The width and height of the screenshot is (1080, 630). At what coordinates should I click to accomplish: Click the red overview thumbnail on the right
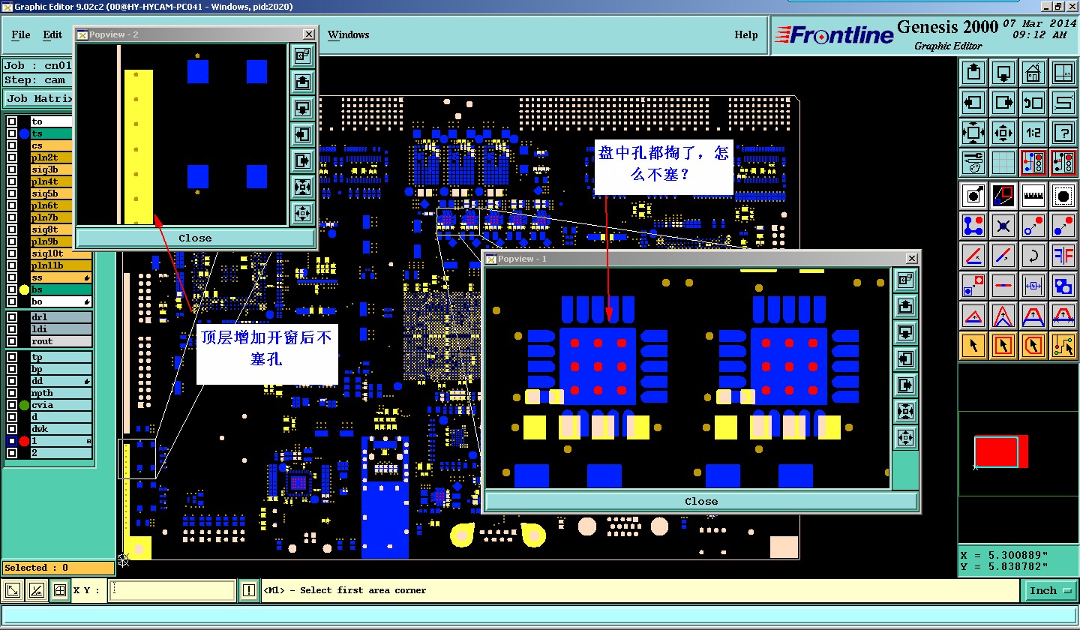(1000, 452)
